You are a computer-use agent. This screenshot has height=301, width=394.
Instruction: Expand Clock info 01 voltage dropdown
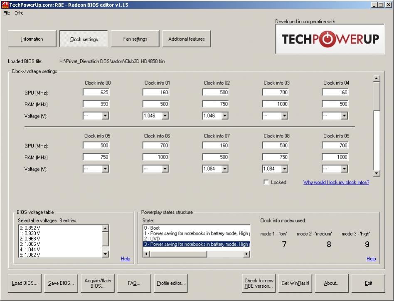point(165,116)
